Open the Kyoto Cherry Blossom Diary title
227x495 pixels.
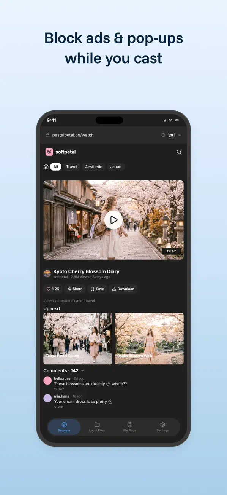coord(87,271)
